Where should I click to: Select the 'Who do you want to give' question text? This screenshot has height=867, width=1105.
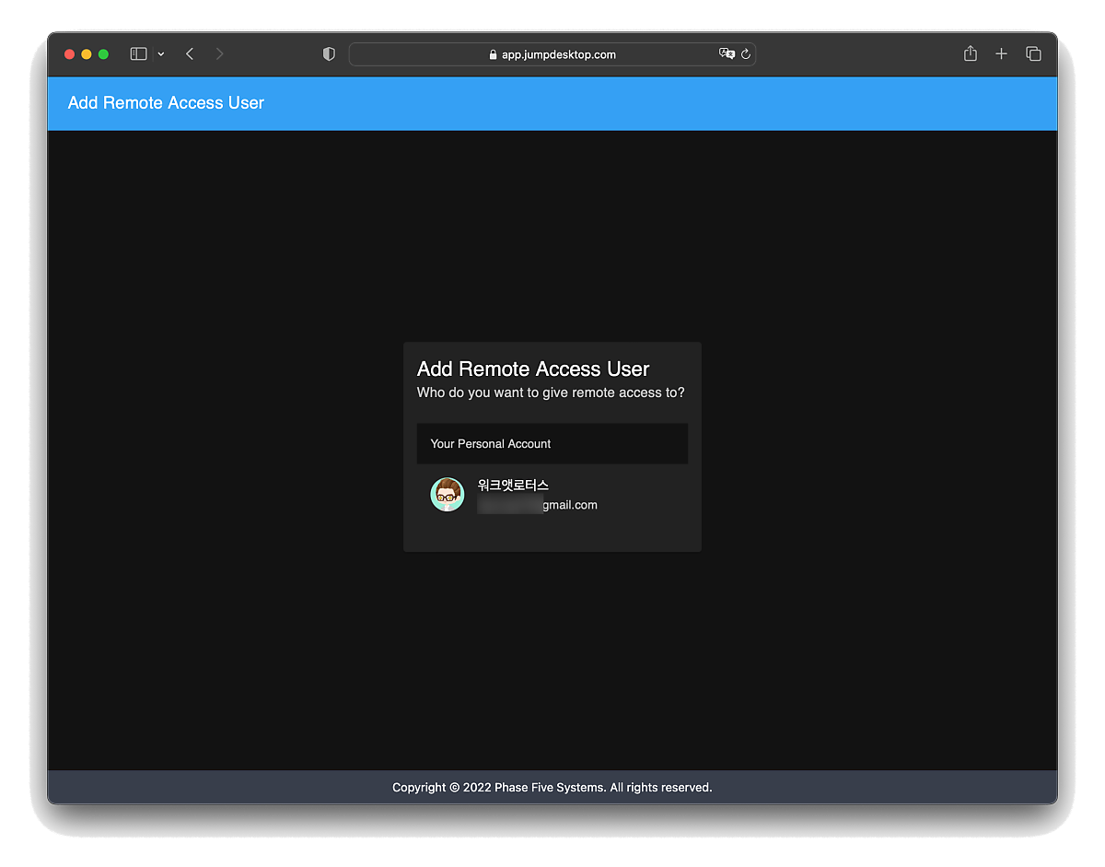pyautogui.click(x=551, y=392)
